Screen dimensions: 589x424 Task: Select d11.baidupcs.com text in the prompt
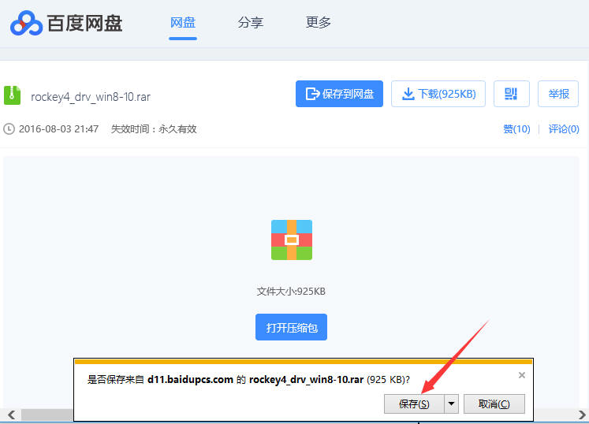[x=190, y=380]
